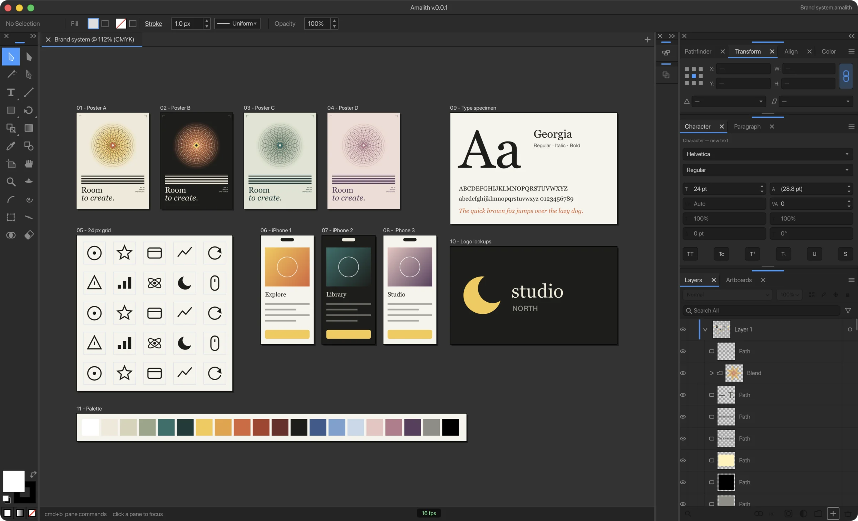
Task: Open the Helvetica font family dropdown
Action: 768,154
